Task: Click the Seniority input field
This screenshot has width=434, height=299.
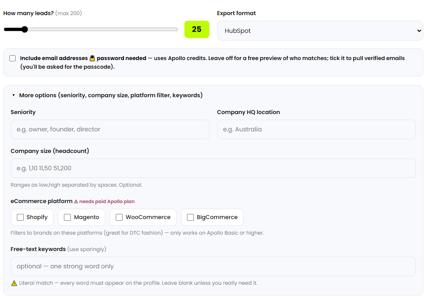Action: [x=110, y=129]
